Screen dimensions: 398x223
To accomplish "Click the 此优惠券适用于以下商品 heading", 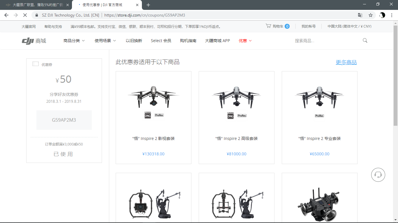I will click(147, 62).
